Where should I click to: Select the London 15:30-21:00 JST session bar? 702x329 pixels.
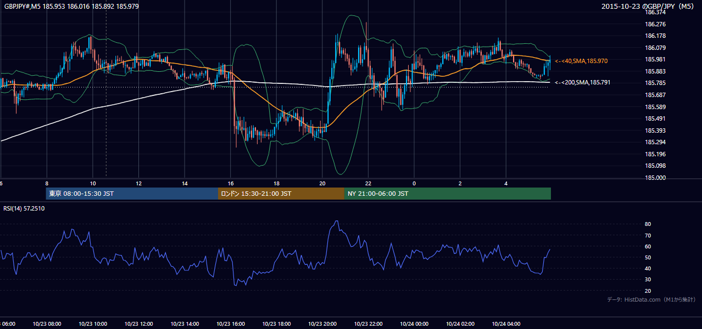(x=281, y=194)
